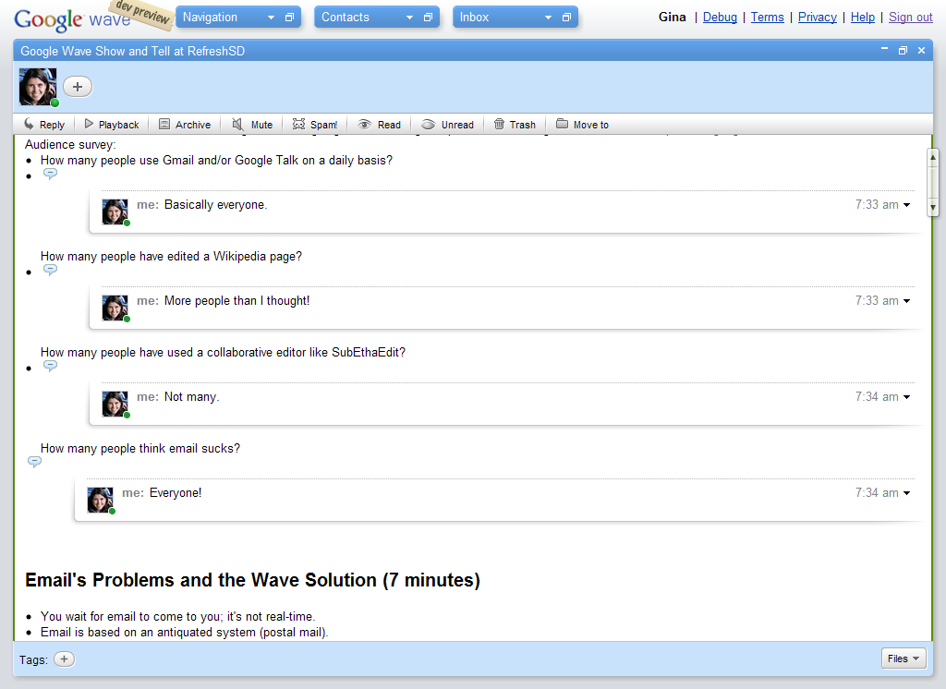Open menu for 'Not many.' reply

click(x=906, y=397)
